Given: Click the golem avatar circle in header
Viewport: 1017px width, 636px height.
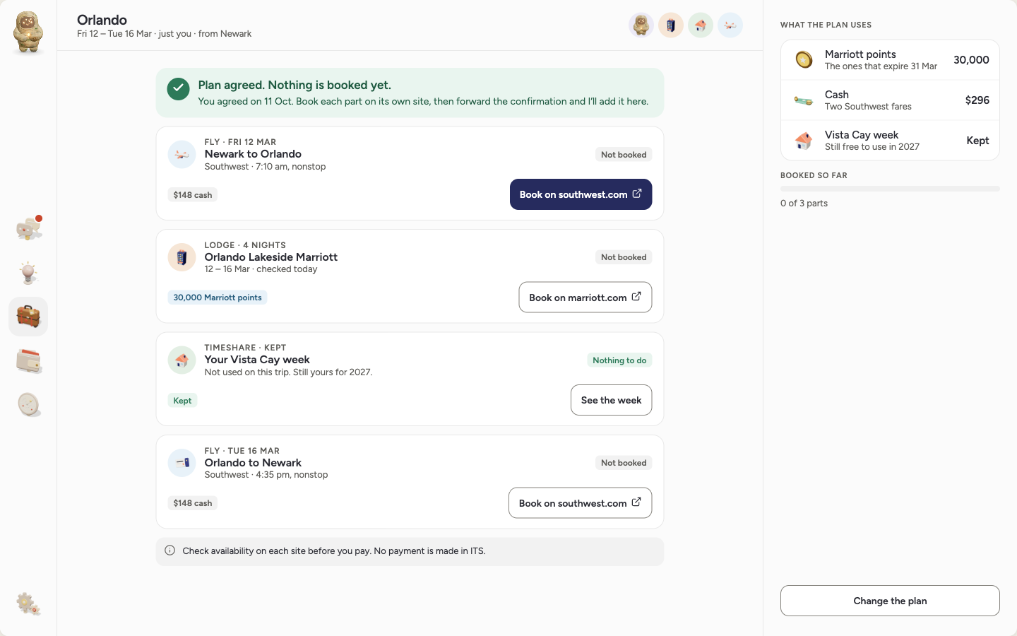Looking at the screenshot, I should (641, 25).
